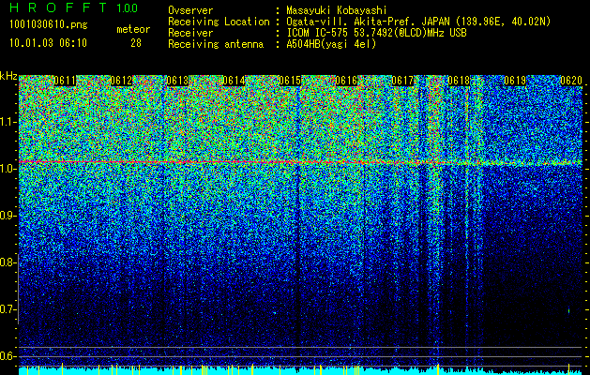Click the Ovserver field label
Image resolution: width=590 pixels, height=375 pixels.
(x=190, y=10)
